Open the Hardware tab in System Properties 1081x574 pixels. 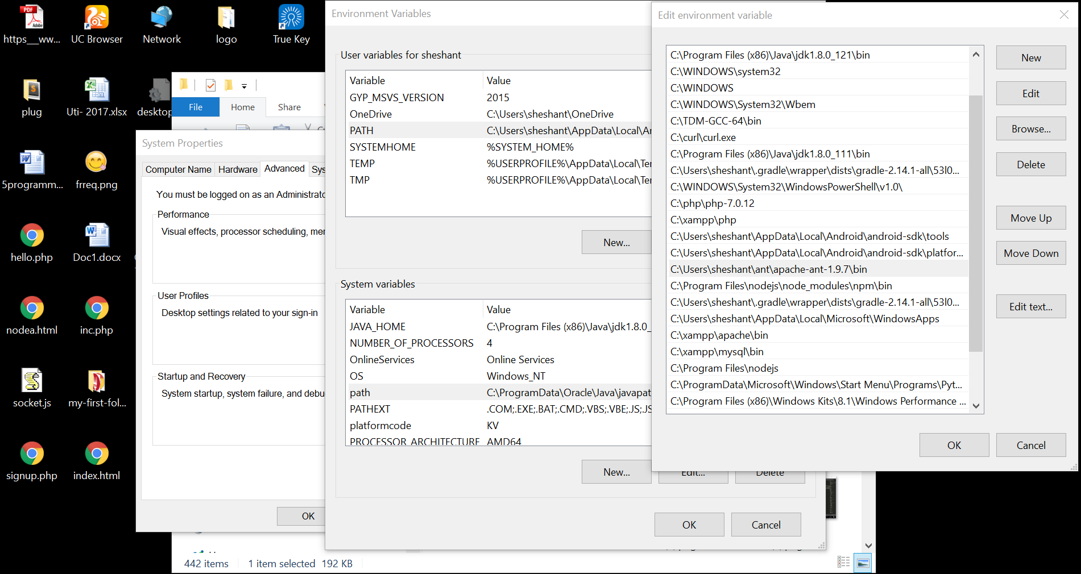tap(238, 169)
